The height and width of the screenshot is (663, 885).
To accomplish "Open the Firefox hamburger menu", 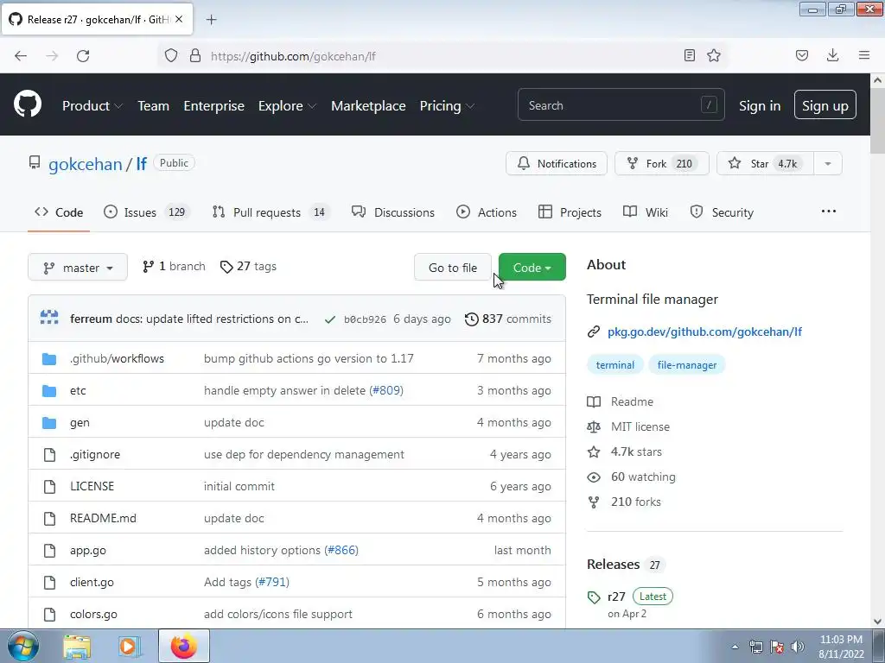I will tap(864, 55).
